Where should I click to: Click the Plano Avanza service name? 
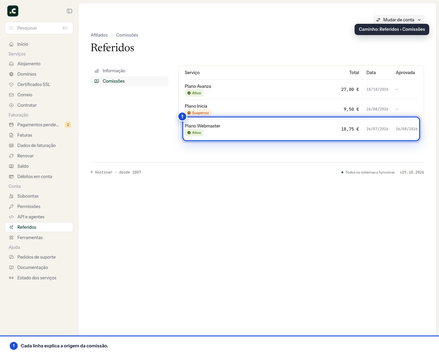point(198,86)
